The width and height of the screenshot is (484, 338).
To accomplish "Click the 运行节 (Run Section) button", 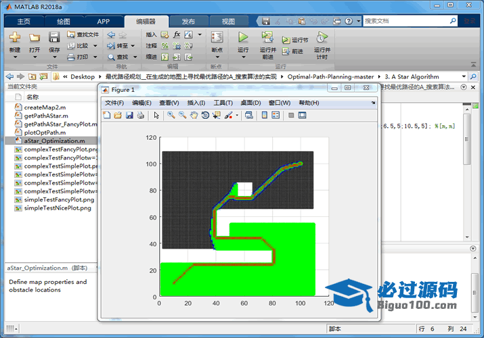I will point(295,40).
